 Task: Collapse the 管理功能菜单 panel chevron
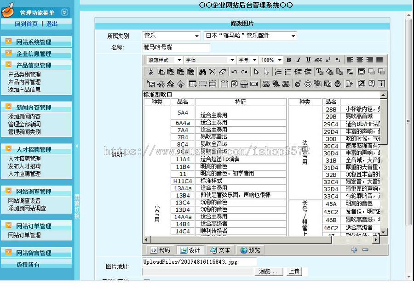pos(64,12)
